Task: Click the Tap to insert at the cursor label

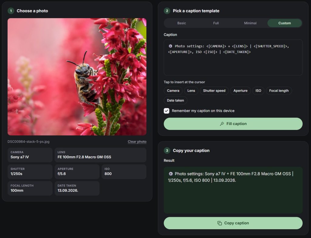Action: click(x=184, y=82)
